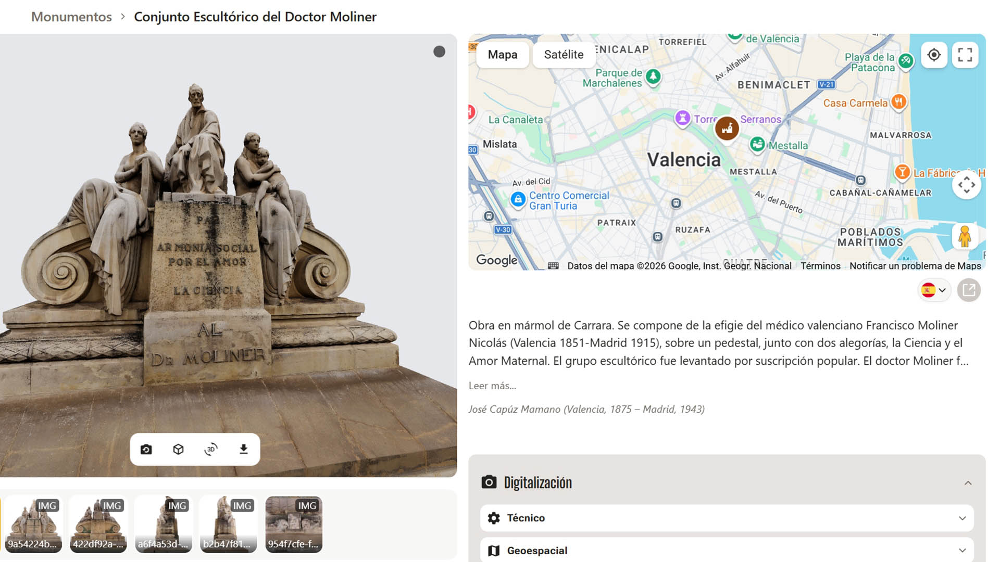Open thumbnail 422df92a image
The image size is (1000, 562).
click(98, 524)
